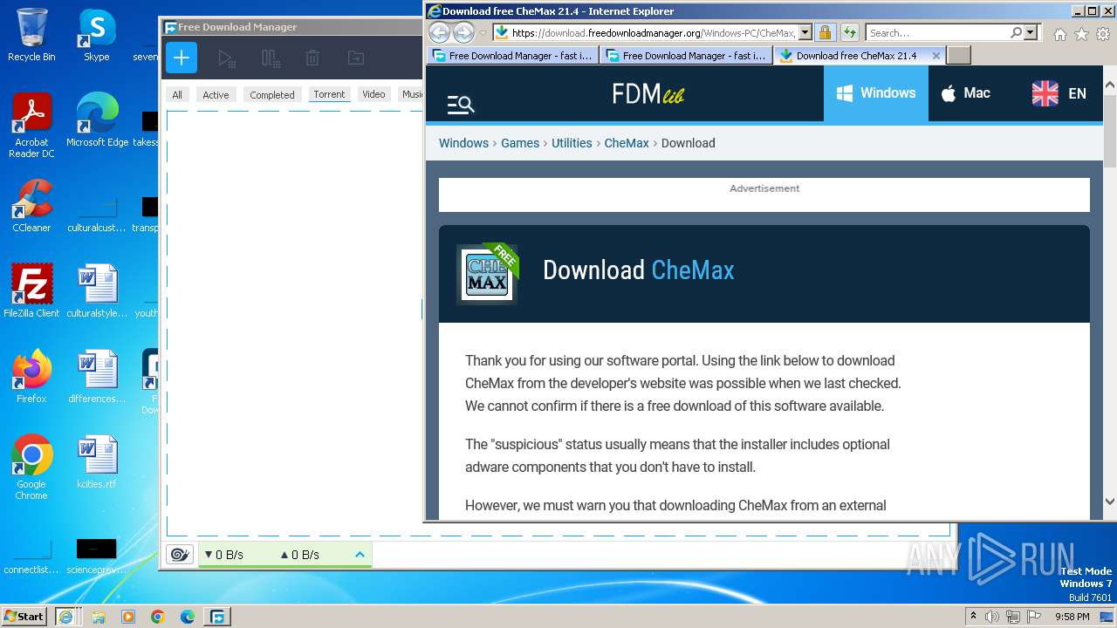Click the Internet Explorer address bar URL
1117x628 pixels.
(652, 33)
